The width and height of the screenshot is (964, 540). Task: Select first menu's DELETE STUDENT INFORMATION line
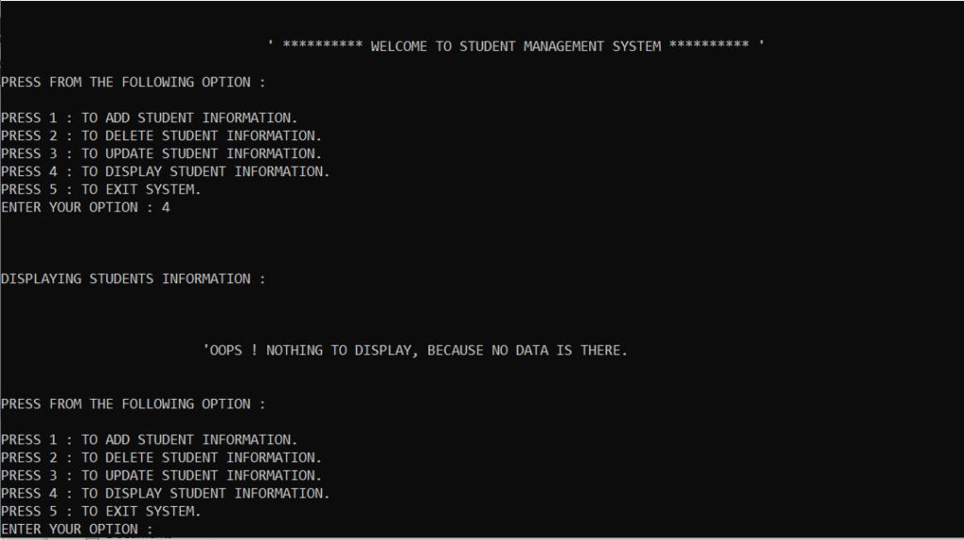pyautogui.click(x=161, y=135)
